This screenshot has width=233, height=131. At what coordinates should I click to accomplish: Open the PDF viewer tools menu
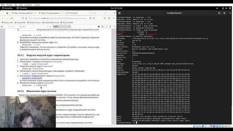click(114, 27)
